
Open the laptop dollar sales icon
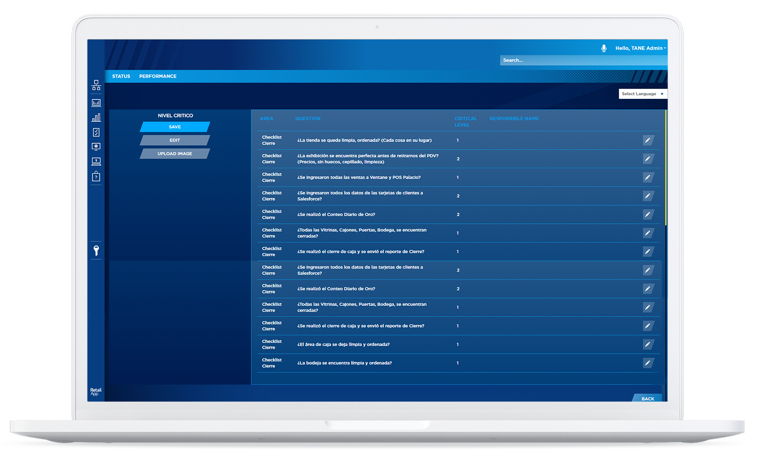(96, 161)
